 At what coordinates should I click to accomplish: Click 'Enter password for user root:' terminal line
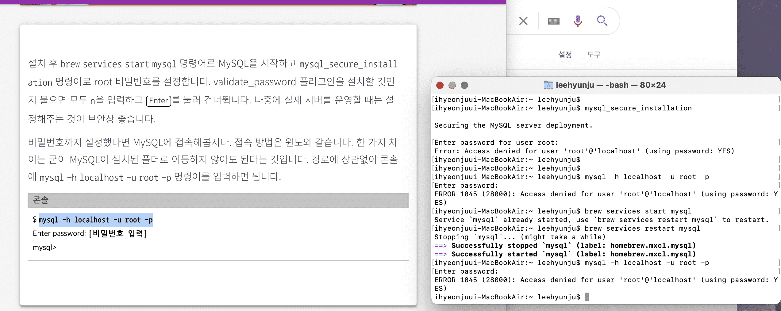pos(496,142)
